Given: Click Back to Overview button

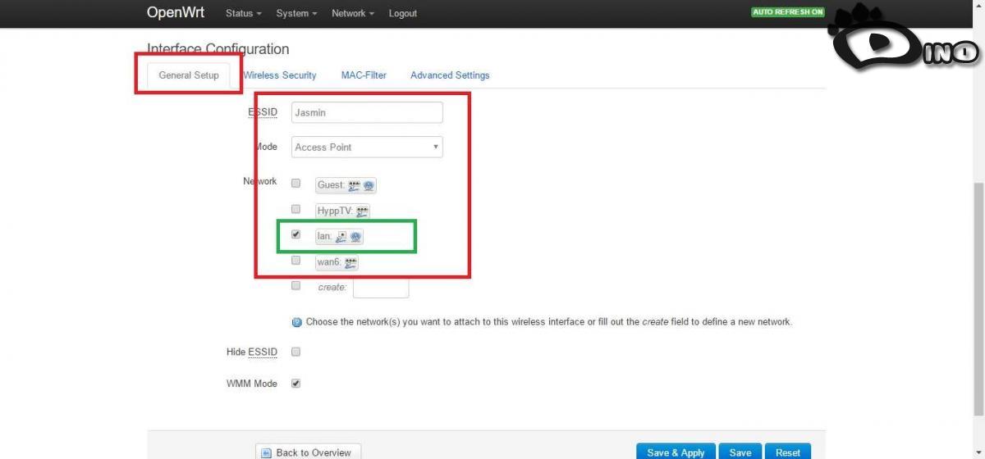Looking at the screenshot, I should click(x=308, y=452).
